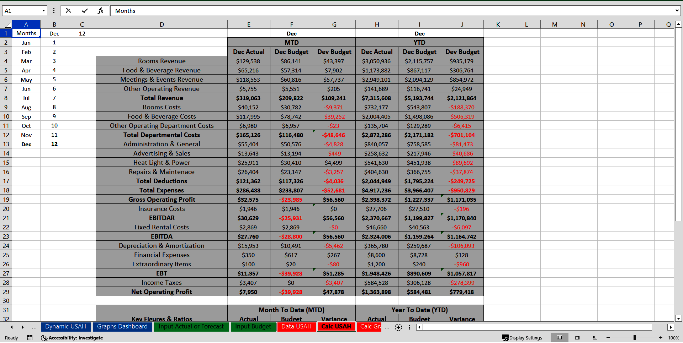Select the Net Operating Profit label
Image resolution: width=683 pixels, height=343 pixels.
[x=162, y=292]
